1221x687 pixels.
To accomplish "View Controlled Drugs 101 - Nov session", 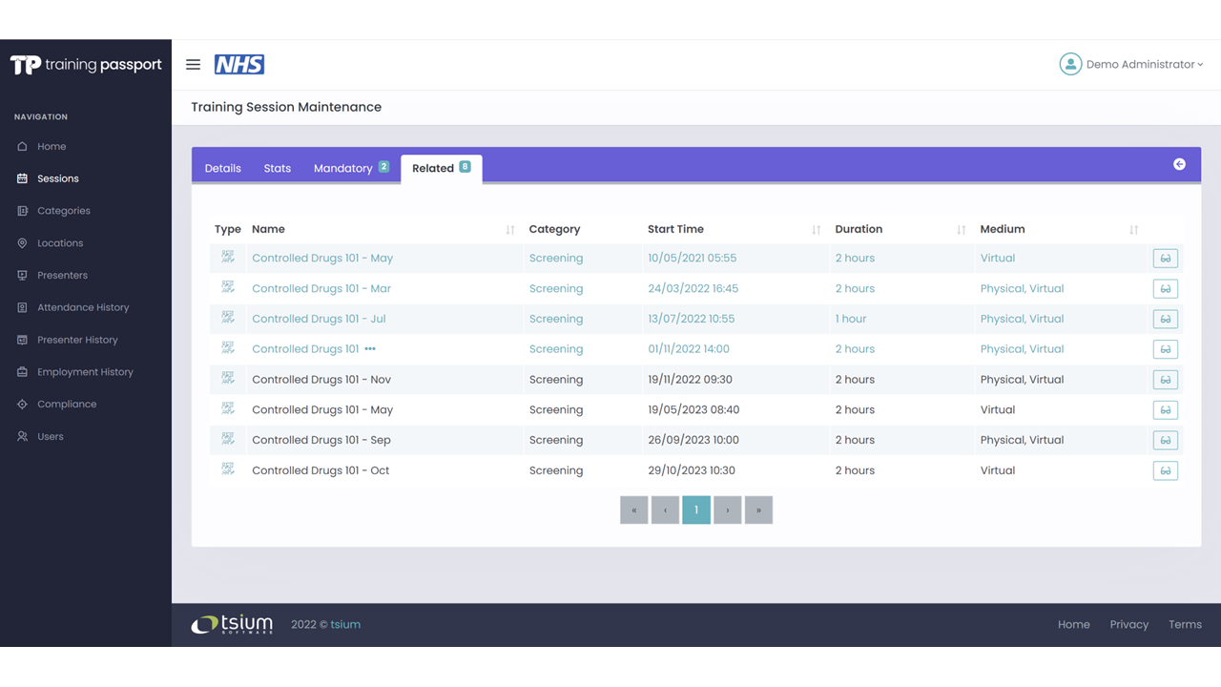I will click(1165, 380).
